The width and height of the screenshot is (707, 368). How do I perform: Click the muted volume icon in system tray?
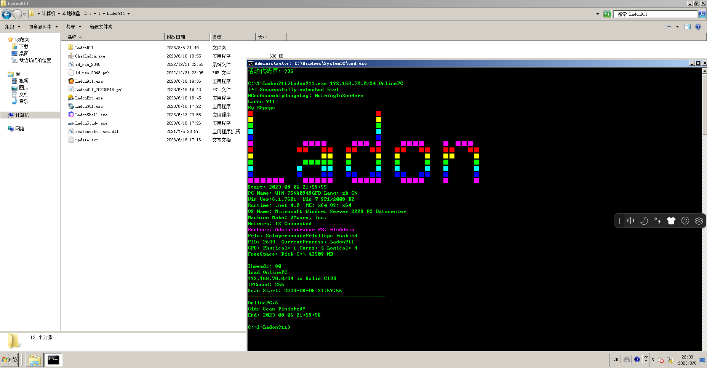click(661, 359)
